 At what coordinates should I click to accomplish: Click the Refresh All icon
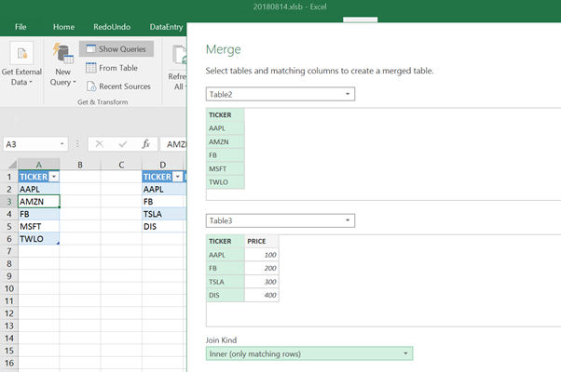coord(180,55)
